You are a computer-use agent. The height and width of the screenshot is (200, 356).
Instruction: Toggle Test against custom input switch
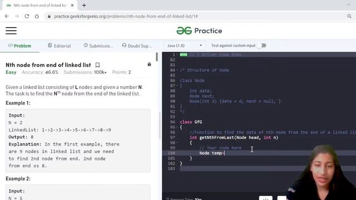click(x=262, y=46)
